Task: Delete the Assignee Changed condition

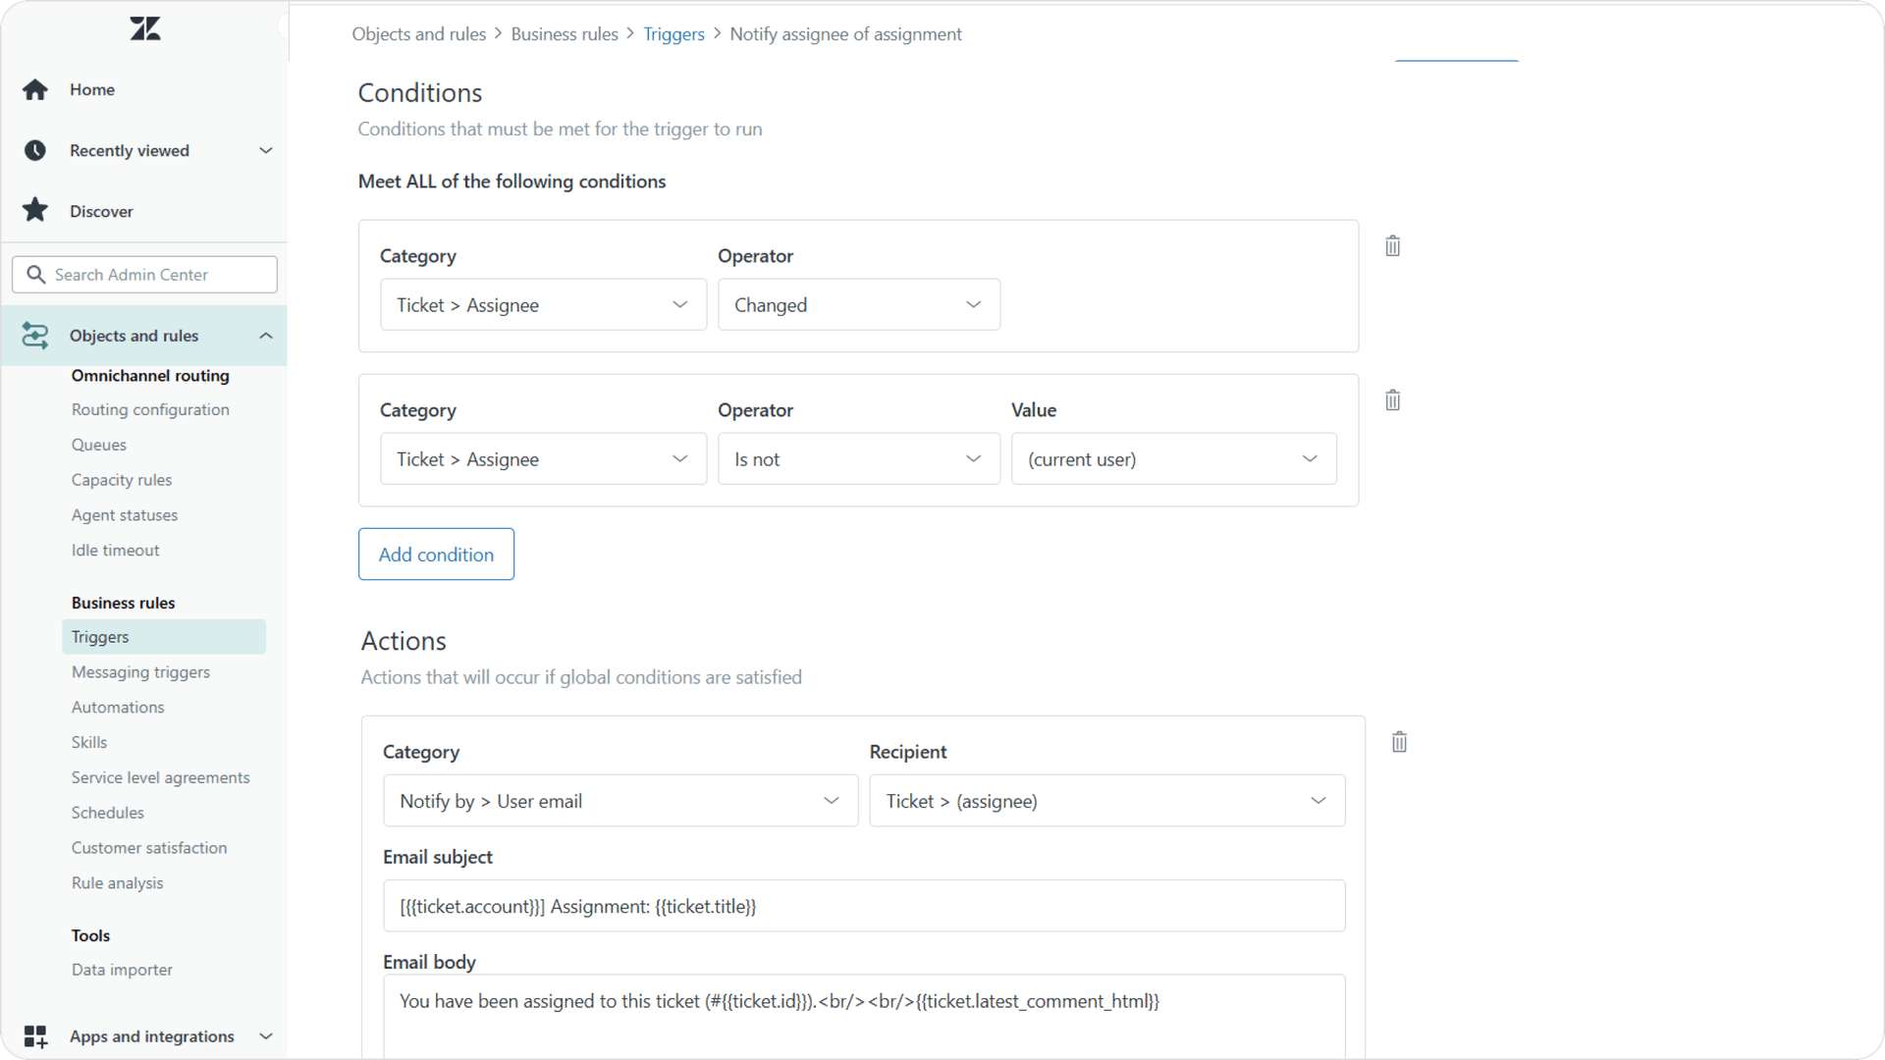Action: tap(1392, 246)
